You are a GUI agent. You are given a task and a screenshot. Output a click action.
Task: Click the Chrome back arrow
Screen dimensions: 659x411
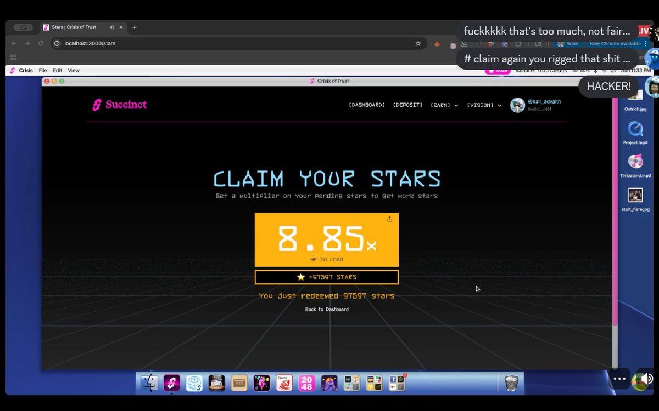[14, 43]
